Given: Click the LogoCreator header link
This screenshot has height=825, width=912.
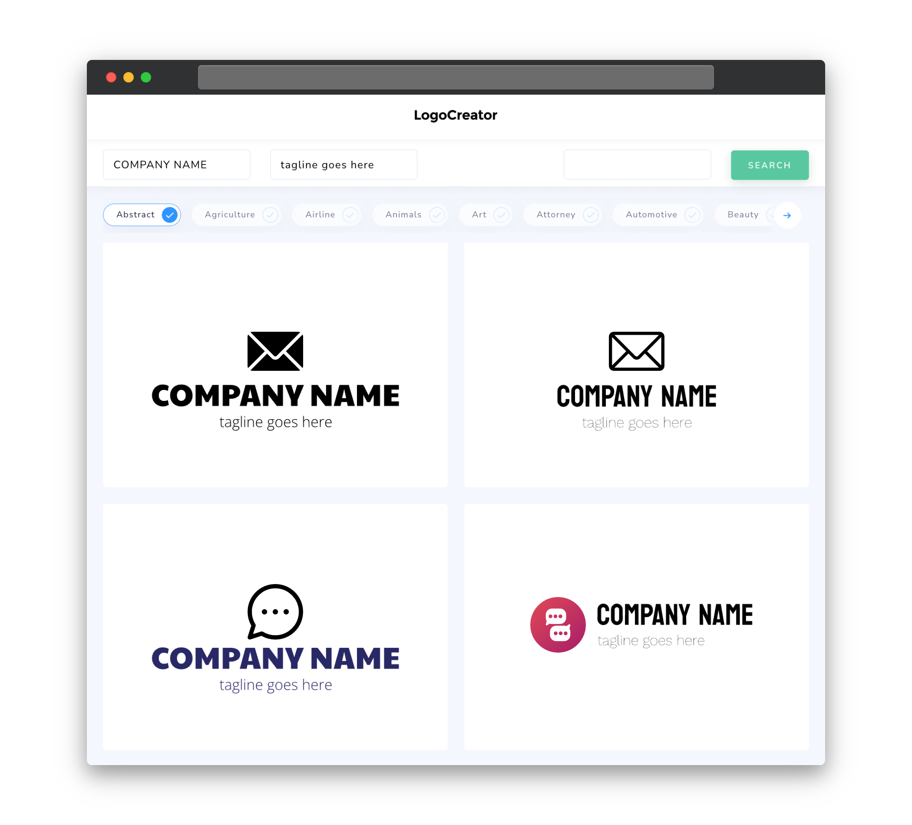Looking at the screenshot, I should (x=457, y=115).
